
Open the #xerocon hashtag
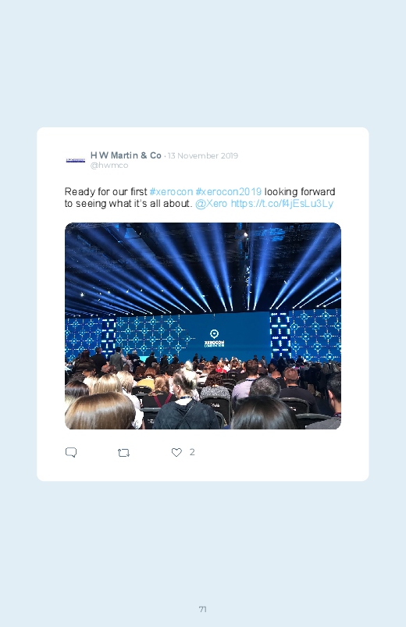coord(171,191)
